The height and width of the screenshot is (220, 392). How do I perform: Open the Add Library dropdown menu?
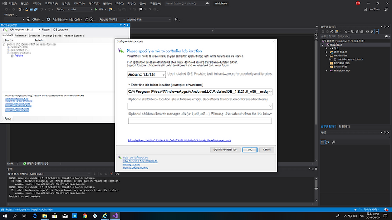(x=59, y=20)
